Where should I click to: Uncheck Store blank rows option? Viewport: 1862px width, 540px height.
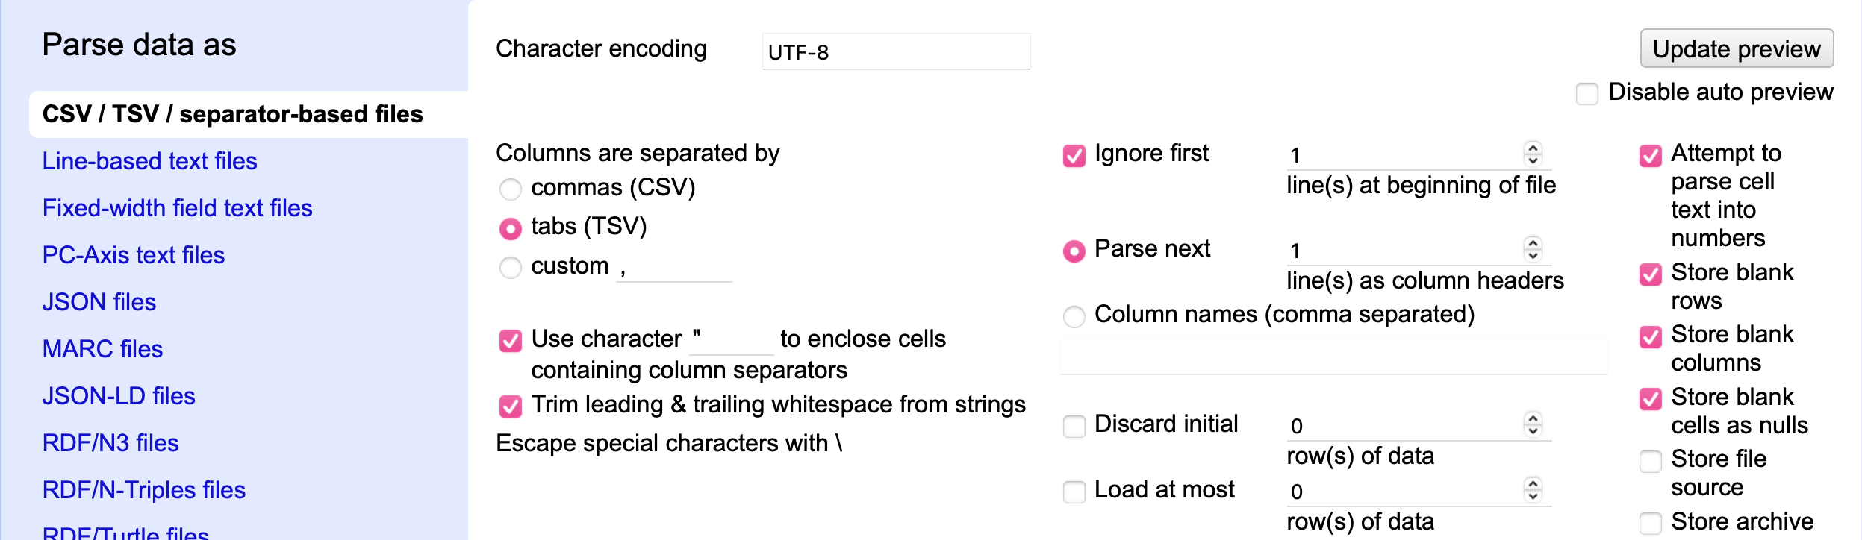[x=1650, y=274]
